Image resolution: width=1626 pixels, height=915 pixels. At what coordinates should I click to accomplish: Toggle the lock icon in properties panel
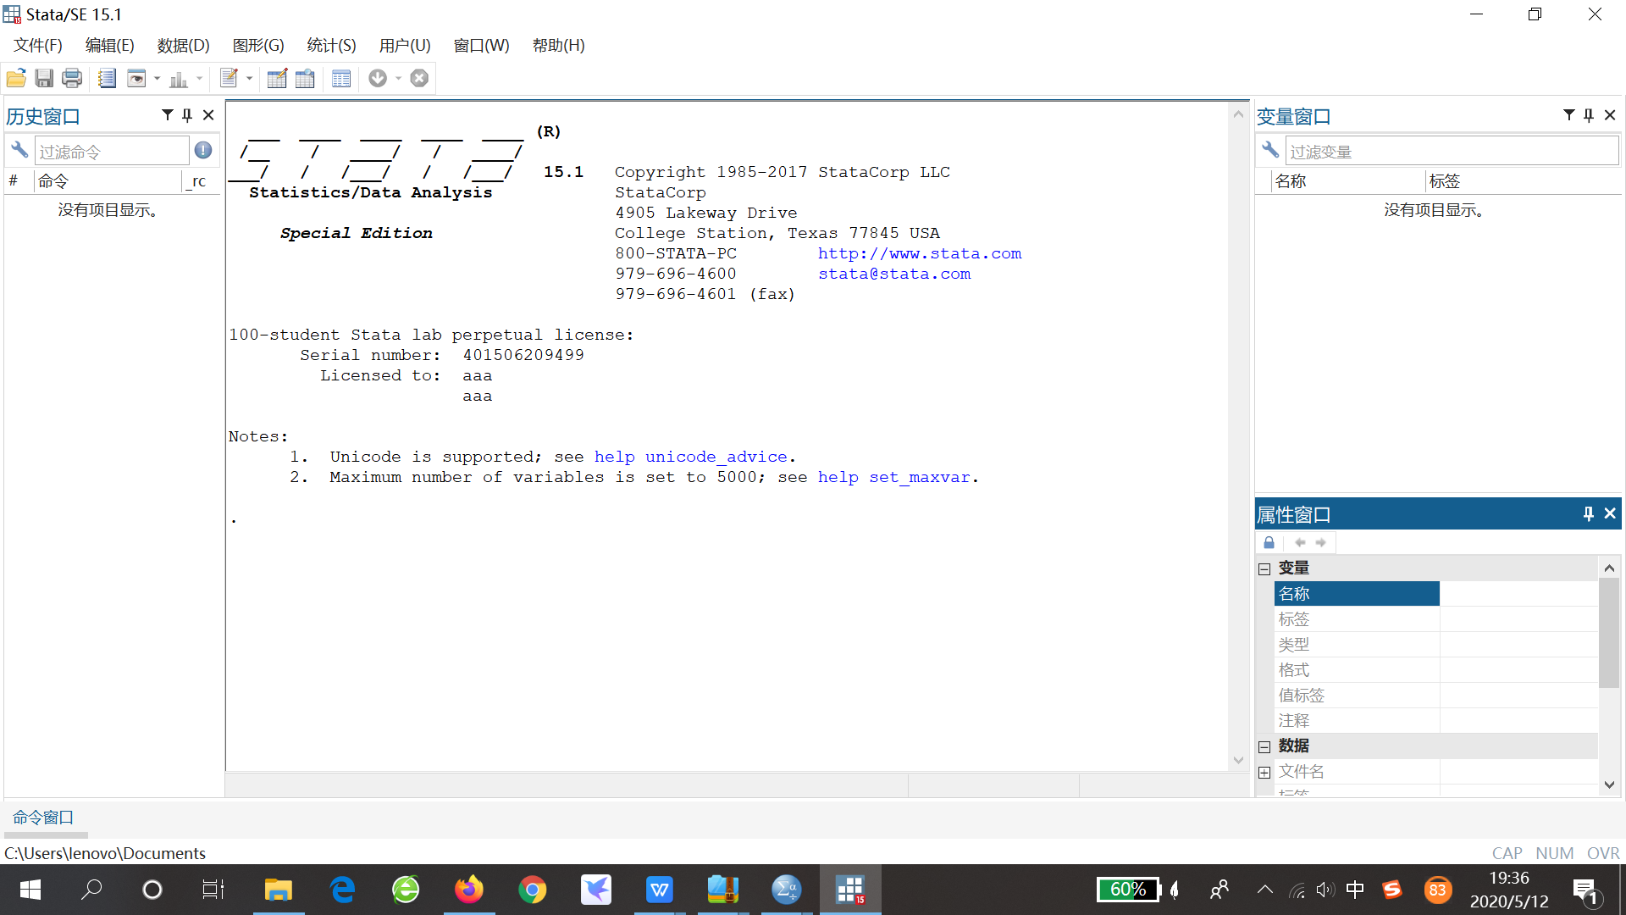1269,543
